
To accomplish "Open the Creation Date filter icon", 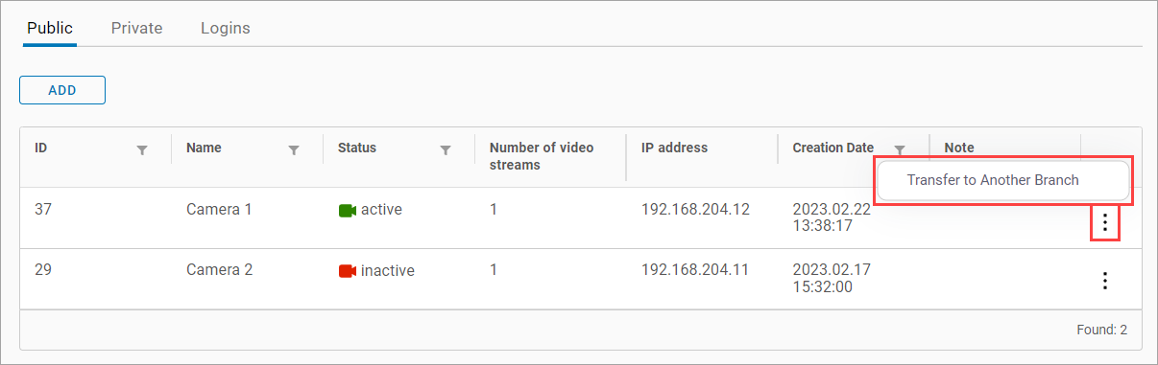I will pos(900,150).
